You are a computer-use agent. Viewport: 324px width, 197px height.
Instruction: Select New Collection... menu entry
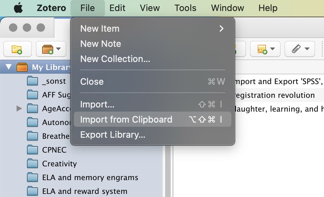(x=152, y=59)
